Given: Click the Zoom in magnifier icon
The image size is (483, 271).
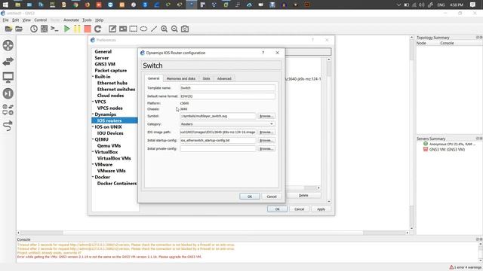Looking at the screenshot, I should click(x=165, y=29).
